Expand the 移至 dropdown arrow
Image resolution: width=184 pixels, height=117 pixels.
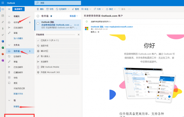(x=90, y=9)
